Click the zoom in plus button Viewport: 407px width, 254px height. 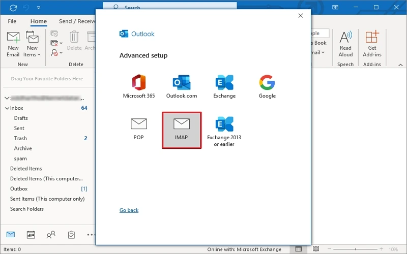pos(381,249)
